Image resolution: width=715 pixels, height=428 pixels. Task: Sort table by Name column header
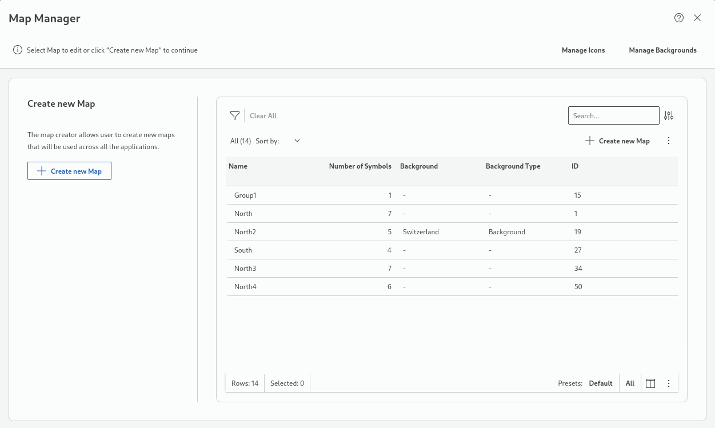[238, 166]
